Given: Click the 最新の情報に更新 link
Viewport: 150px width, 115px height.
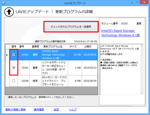Looking at the screenshot, I should pyautogui.click(x=16, y=110).
